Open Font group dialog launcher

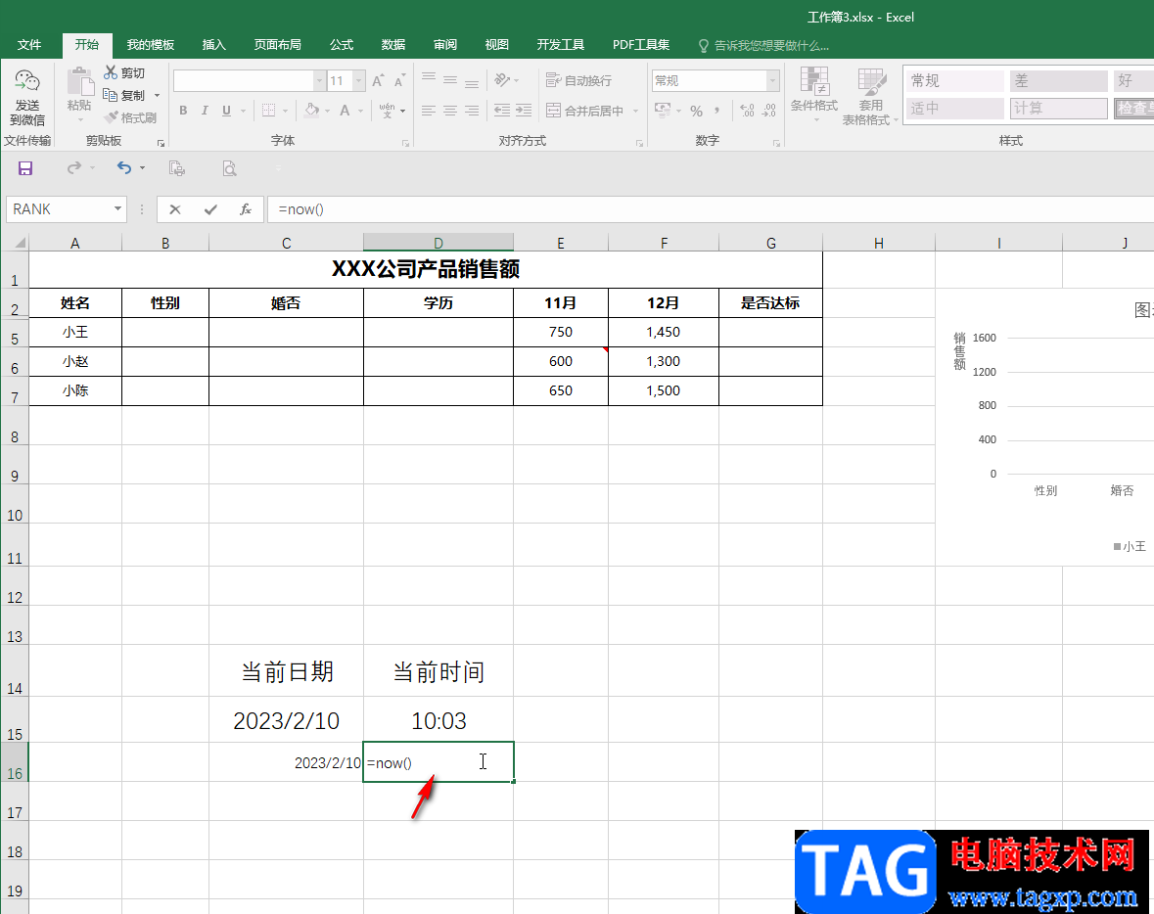pos(405,143)
